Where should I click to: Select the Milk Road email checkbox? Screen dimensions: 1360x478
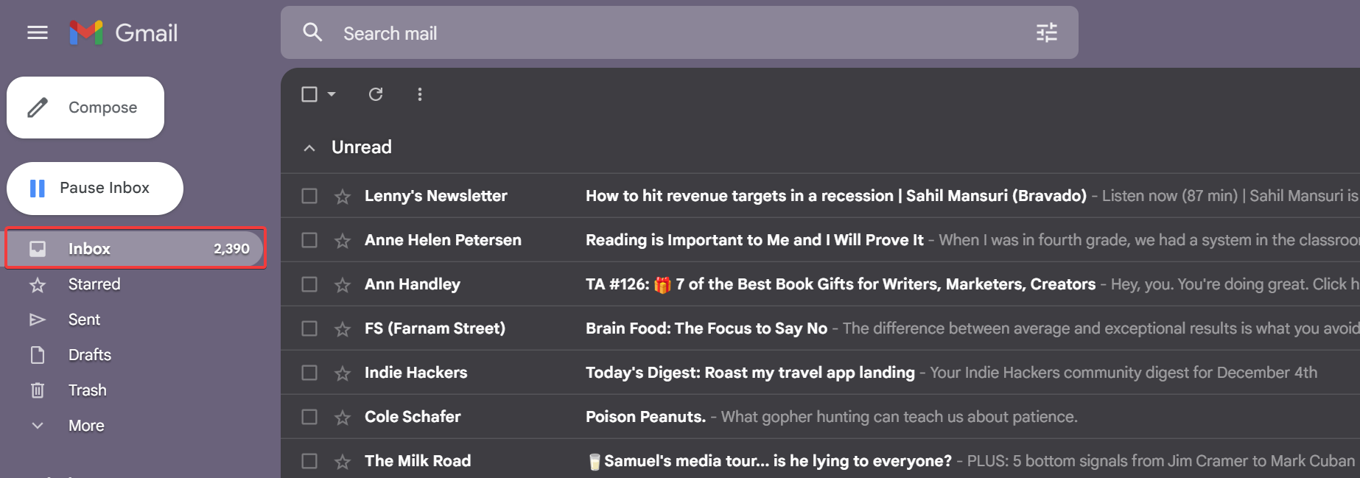(x=309, y=461)
